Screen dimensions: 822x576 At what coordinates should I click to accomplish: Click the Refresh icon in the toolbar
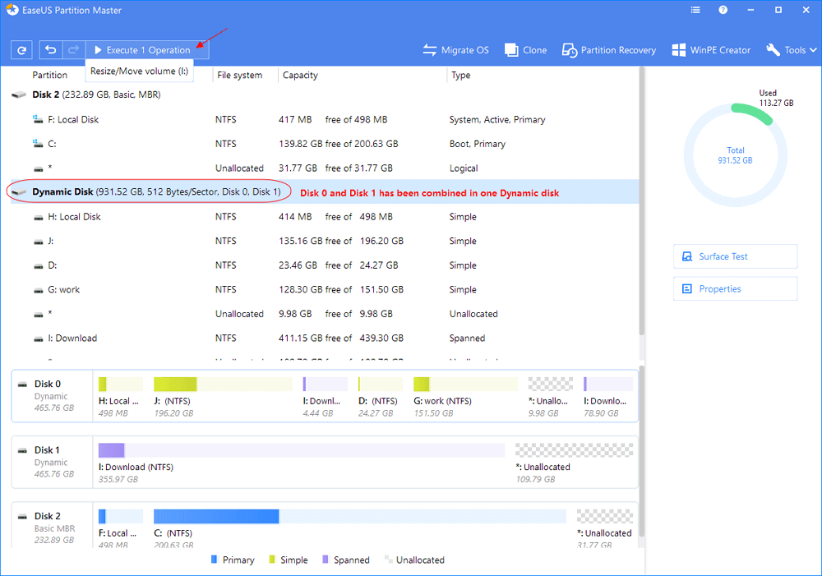point(21,50)
